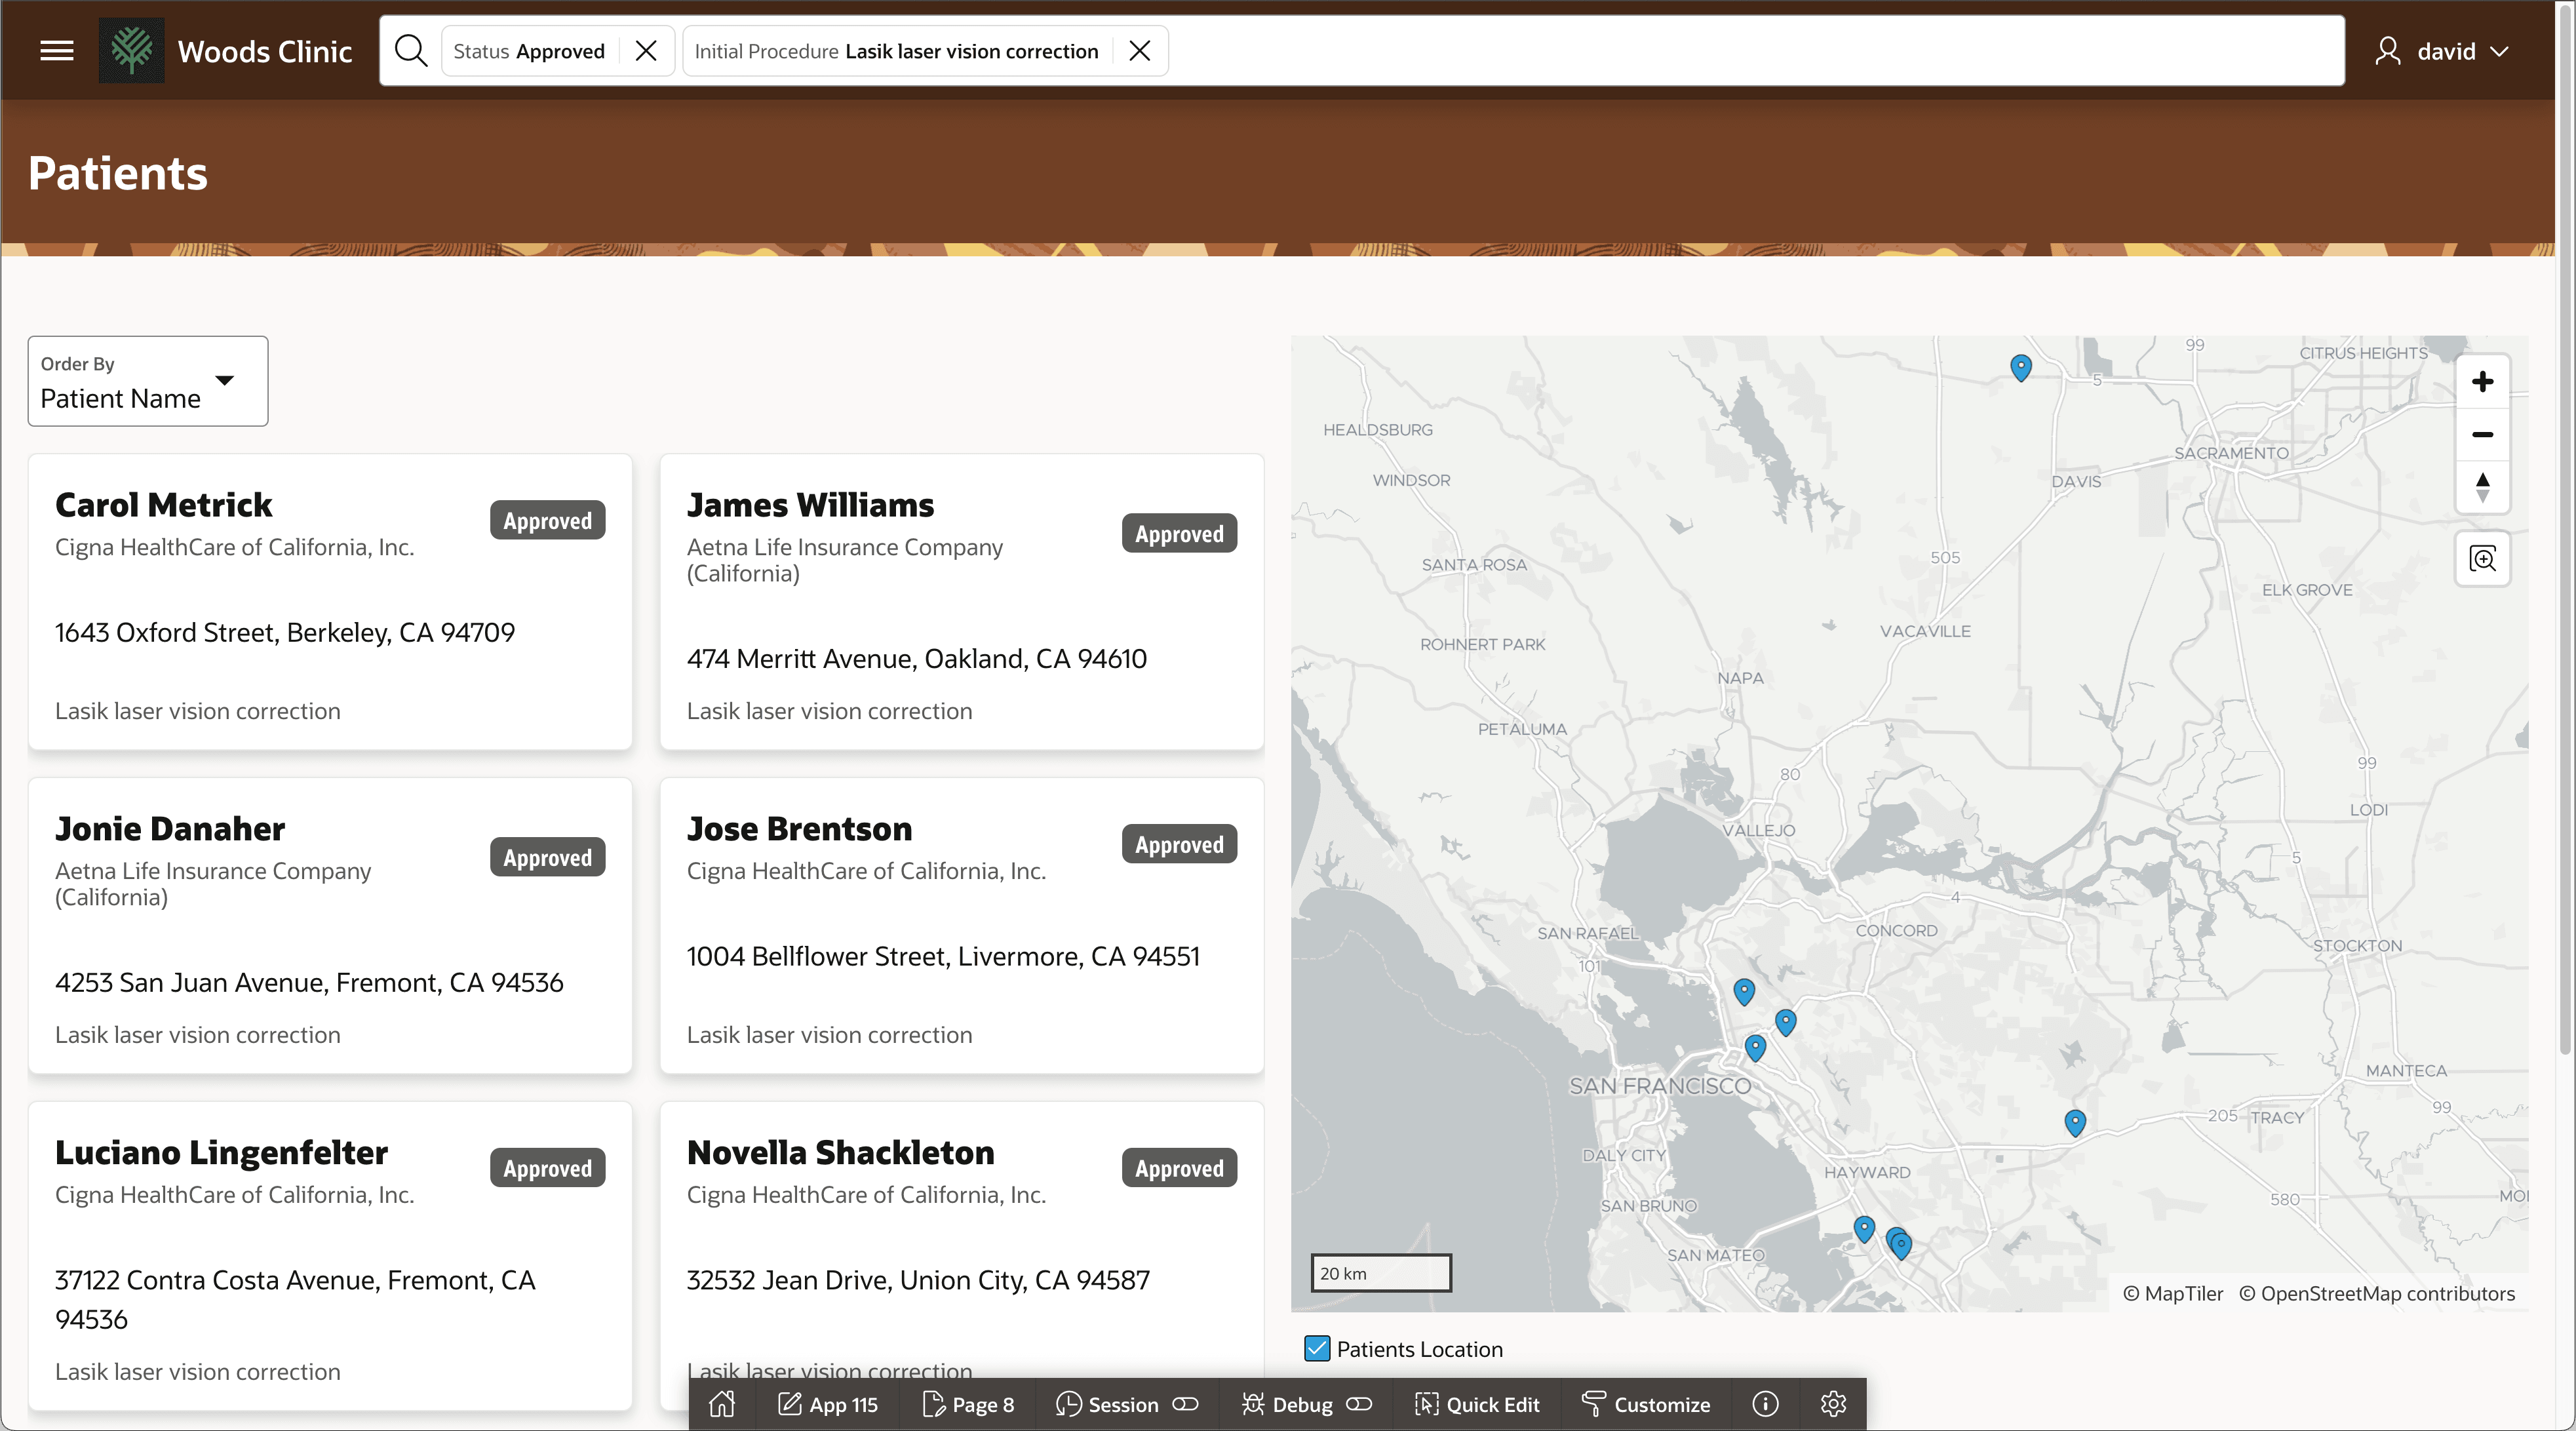Screen dimensions: 2576x1431
Task: Click address 1643 Oxford Street, Berkeley
Action: [x=285, y=632]
